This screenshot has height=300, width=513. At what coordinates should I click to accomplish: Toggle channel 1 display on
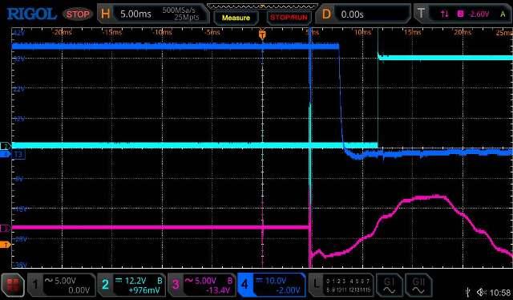[62, 285]
